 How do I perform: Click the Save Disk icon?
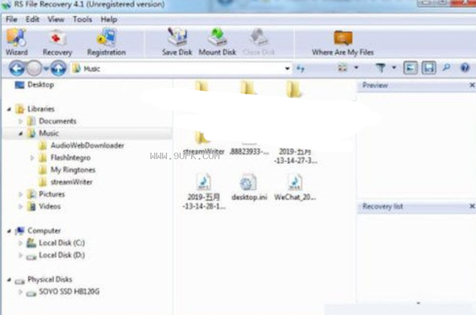177,42
